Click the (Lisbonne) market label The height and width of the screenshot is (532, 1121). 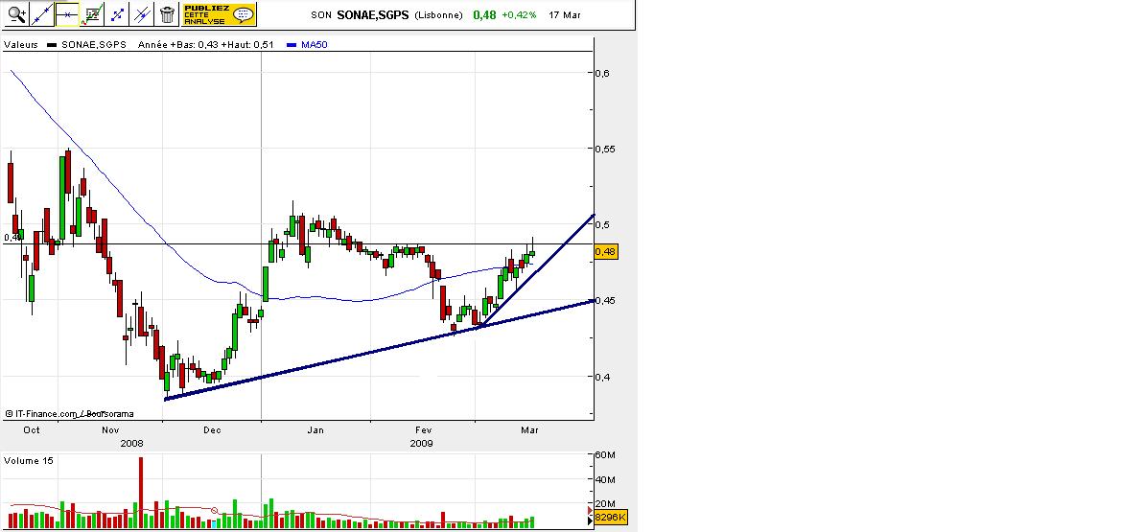tap(437, 15)
